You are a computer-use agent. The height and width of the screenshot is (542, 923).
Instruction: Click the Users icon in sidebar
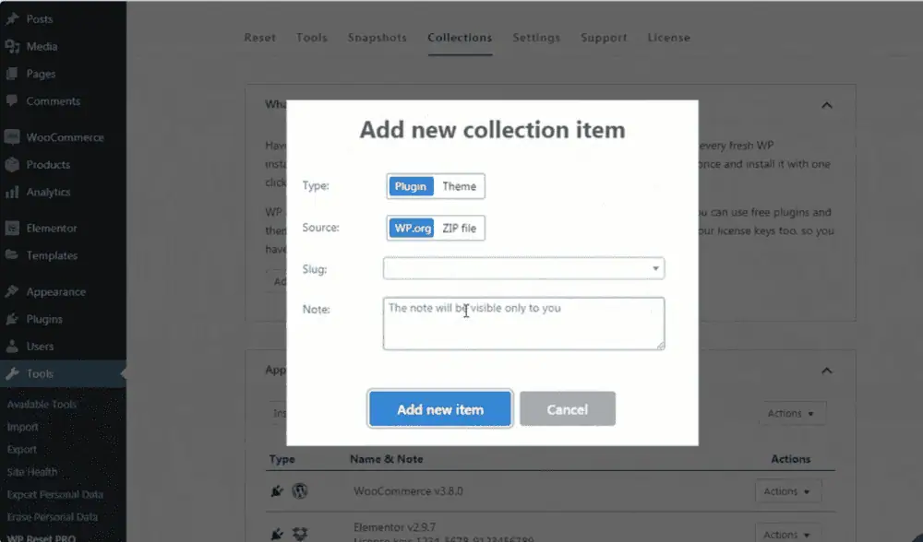click(x=12, y=347)
